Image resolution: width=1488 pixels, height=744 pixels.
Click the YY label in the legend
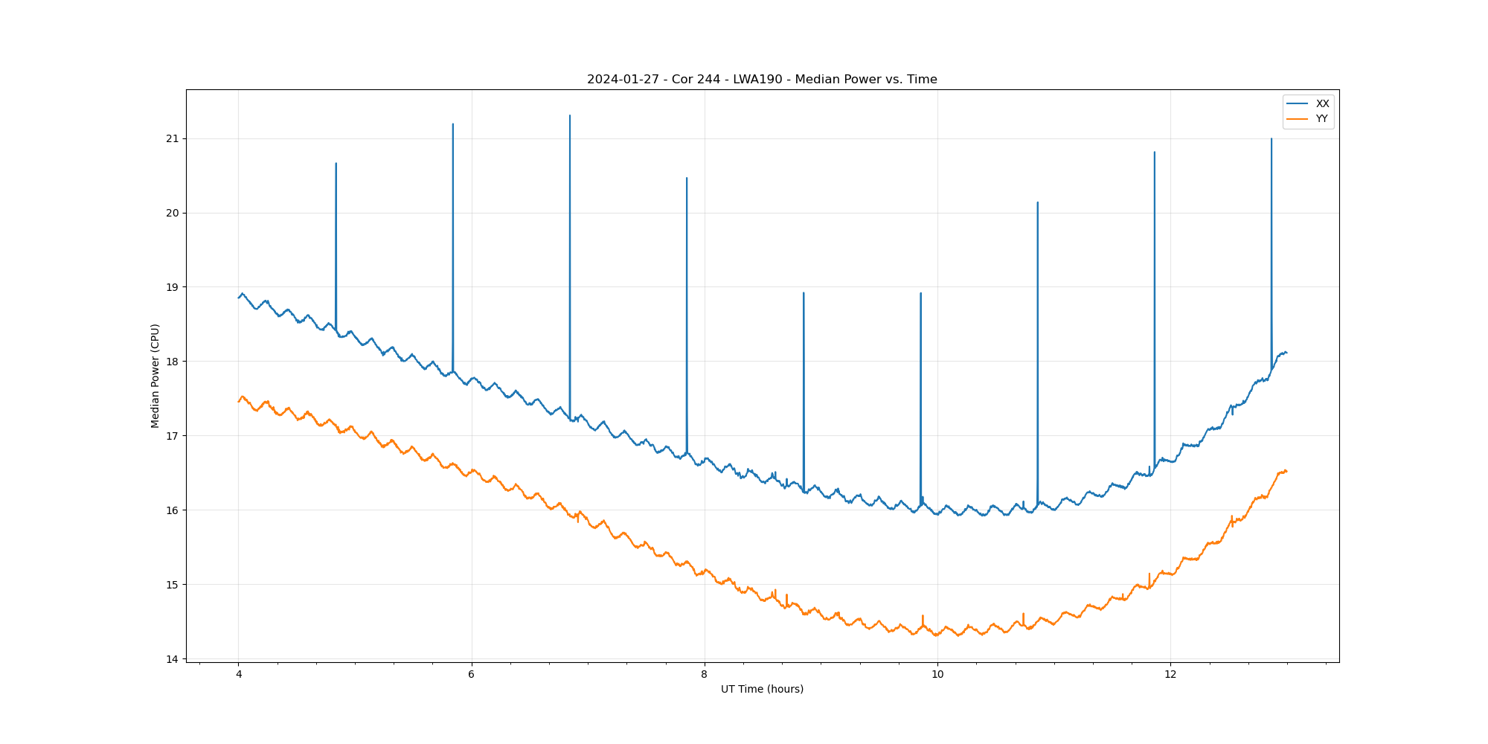(1321, 119)
